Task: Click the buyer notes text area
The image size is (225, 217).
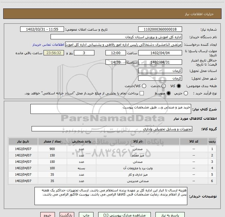Action: click(111, 196)
